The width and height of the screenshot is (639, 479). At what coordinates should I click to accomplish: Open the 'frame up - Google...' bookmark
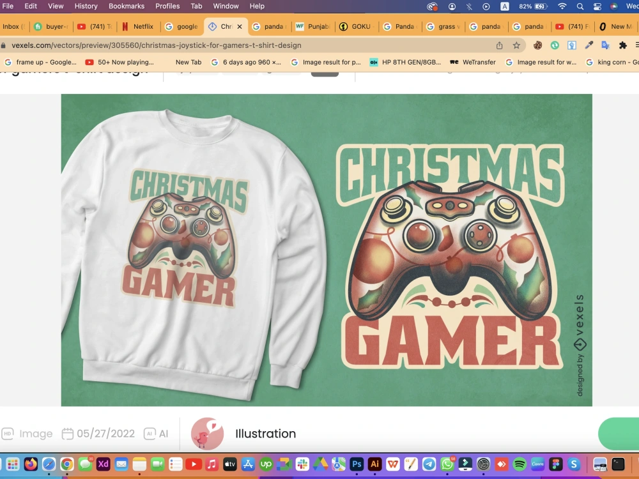click(40, 63)
